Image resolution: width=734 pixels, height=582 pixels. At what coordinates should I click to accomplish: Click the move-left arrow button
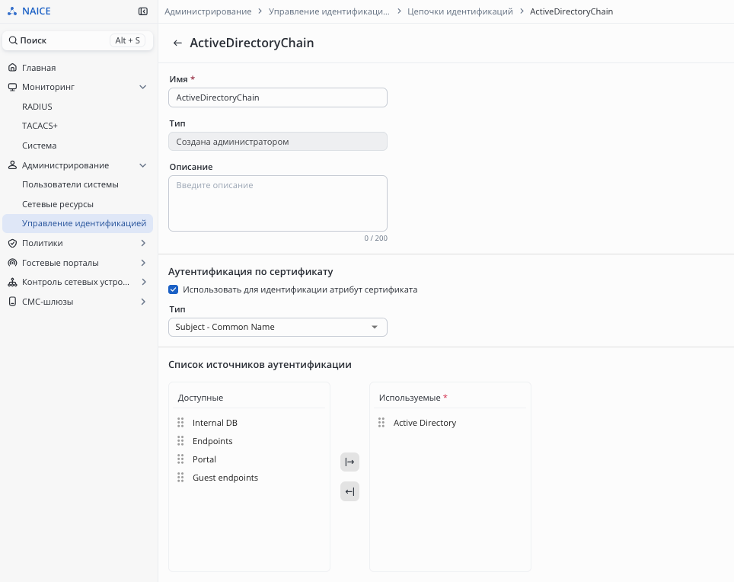pyautogui.click(x=349, y=491)
